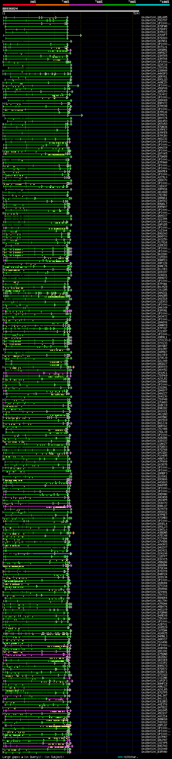Select the UniRef100_Q40052 label
The width and height of the screenshot is (172, 759).
[154, 370]
